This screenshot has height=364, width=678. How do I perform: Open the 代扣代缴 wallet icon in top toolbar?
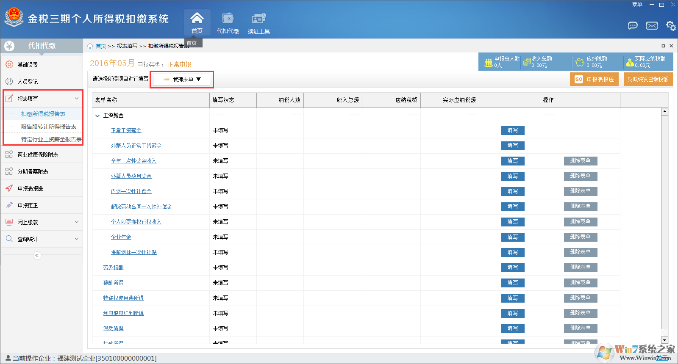click(x=228, y=19)
